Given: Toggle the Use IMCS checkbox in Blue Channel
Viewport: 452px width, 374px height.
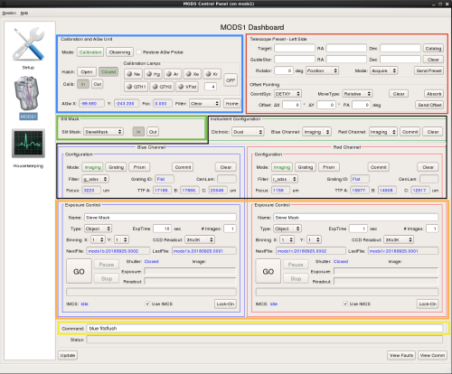Looking at the screenshot, I should 147,304.
